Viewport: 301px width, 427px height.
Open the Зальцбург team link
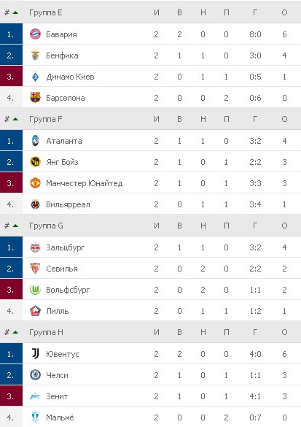click(x=66, y=247)
